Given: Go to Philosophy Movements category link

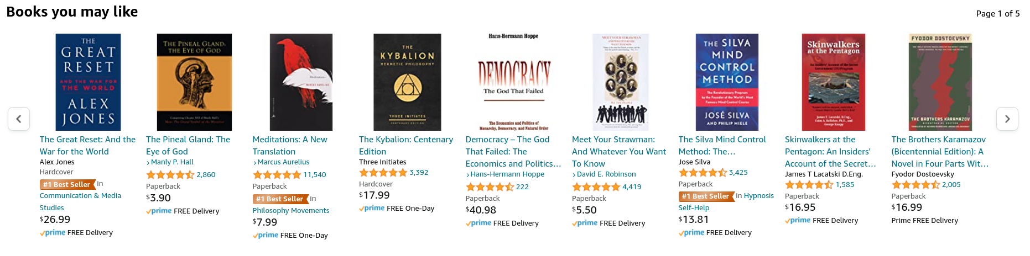Looking at the screenshot, I should pos(291,211).
